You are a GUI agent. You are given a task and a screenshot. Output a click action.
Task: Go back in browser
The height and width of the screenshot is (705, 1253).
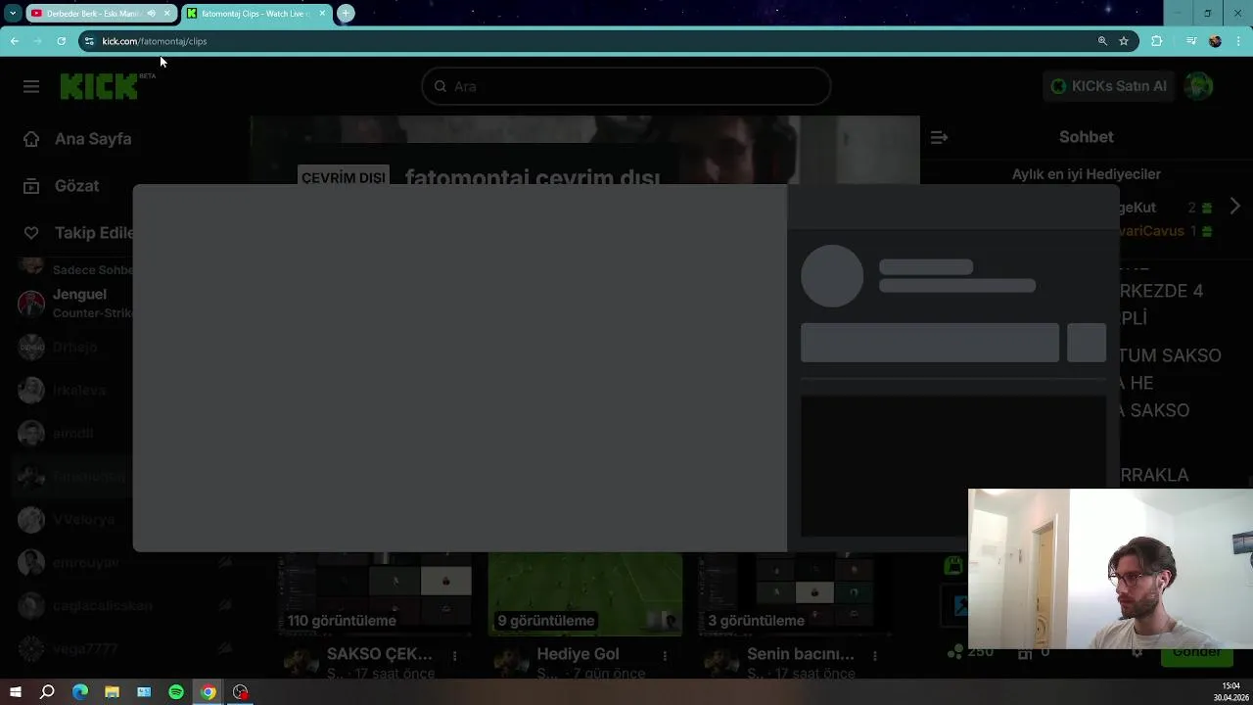tap(15, 41)
